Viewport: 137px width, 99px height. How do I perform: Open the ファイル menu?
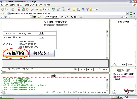(5, 5)
